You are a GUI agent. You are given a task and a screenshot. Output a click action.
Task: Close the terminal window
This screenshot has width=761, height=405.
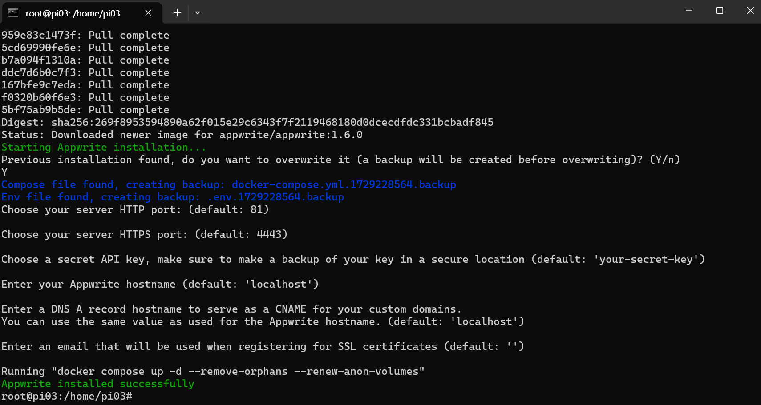(x=750, y=11)
